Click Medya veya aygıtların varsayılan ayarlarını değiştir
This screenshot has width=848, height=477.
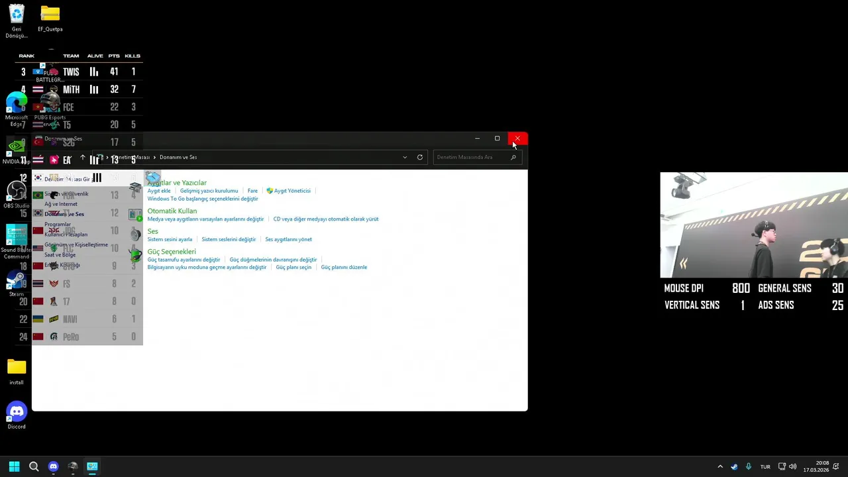(205, 219)
